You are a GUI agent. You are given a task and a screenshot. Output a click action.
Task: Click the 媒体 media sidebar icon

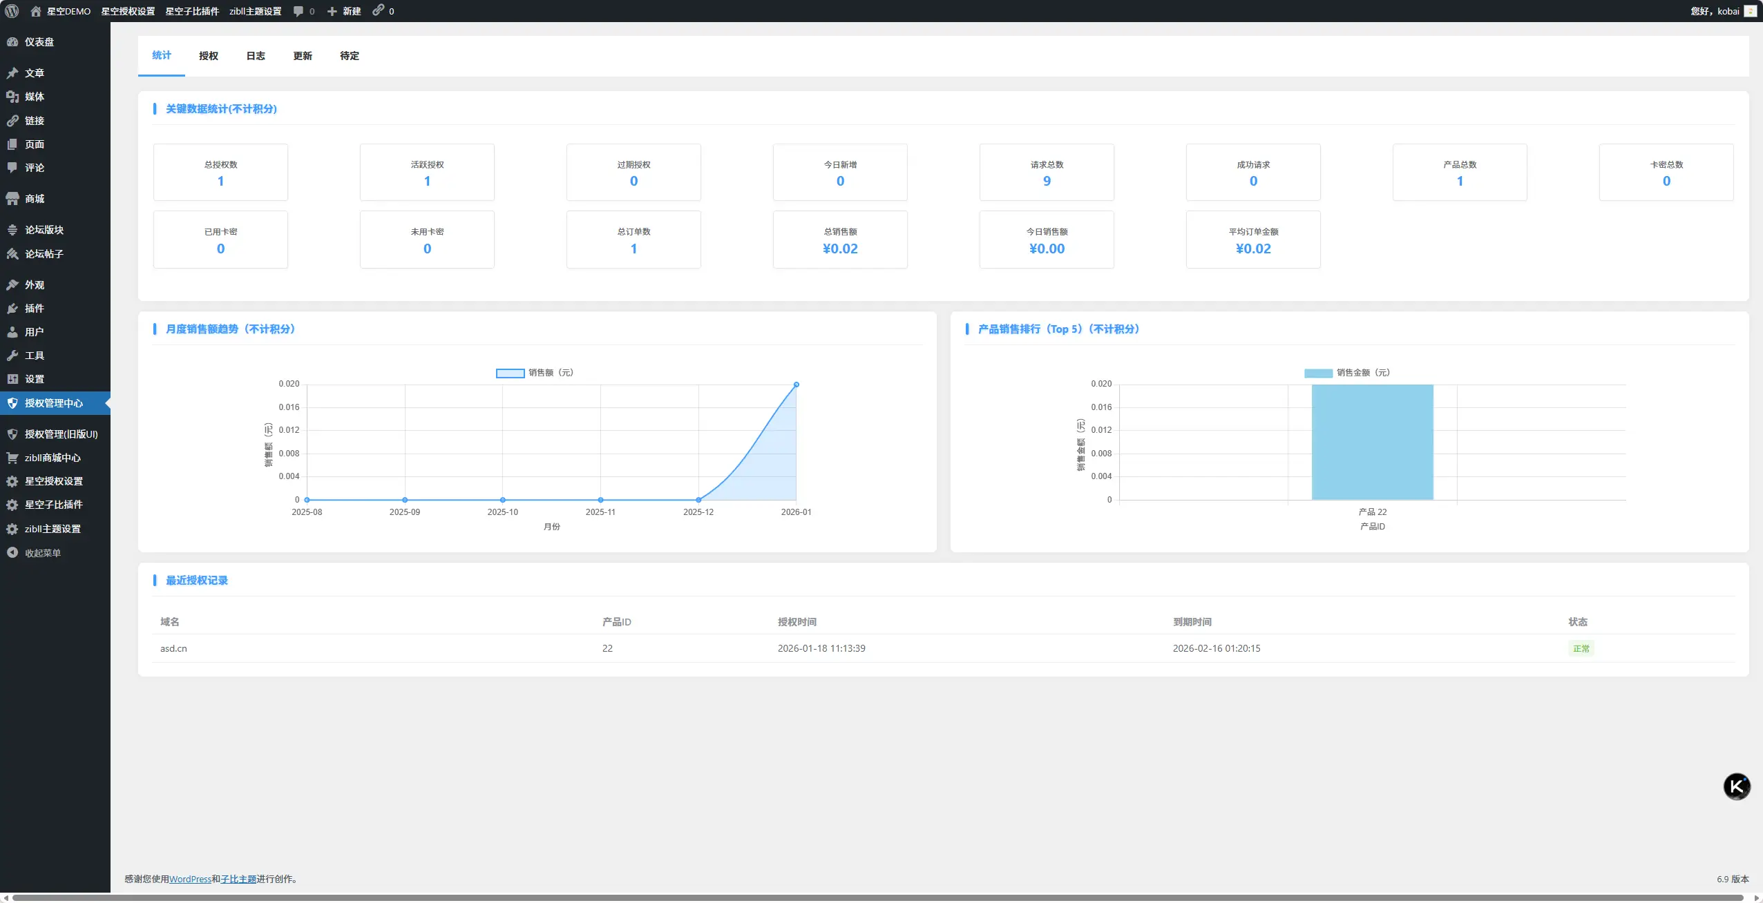click(x=12, y=97)
